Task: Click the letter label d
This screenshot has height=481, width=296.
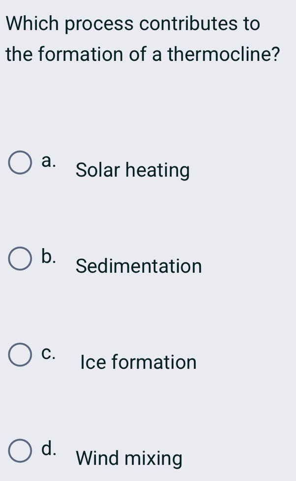Action: coord(47,447)
